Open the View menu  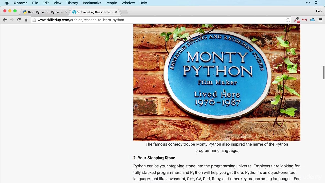(x=58, y=3)
